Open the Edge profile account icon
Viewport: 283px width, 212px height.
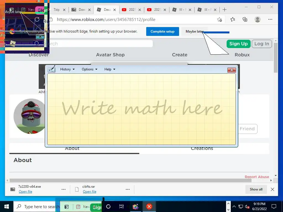pyautogui.click(x=258, y=20)
